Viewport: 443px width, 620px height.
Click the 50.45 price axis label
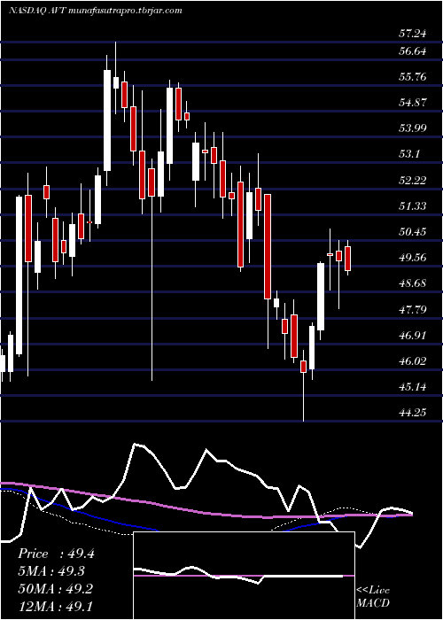pos(413,232)
